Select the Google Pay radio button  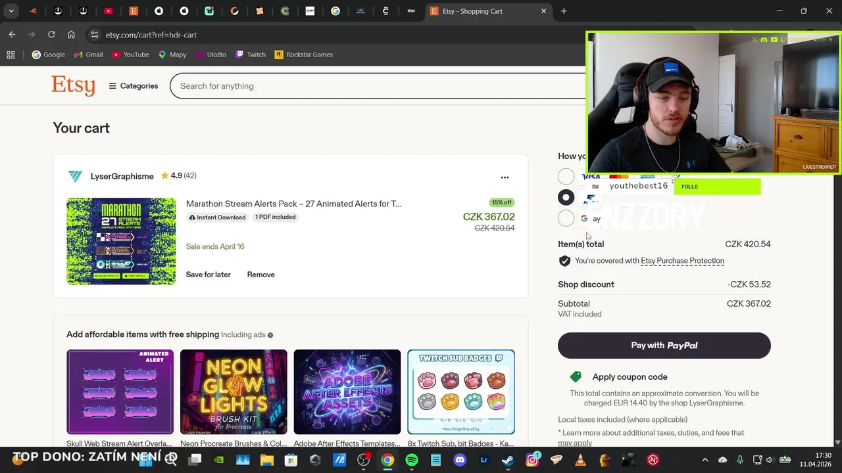[x=566, y=218]
